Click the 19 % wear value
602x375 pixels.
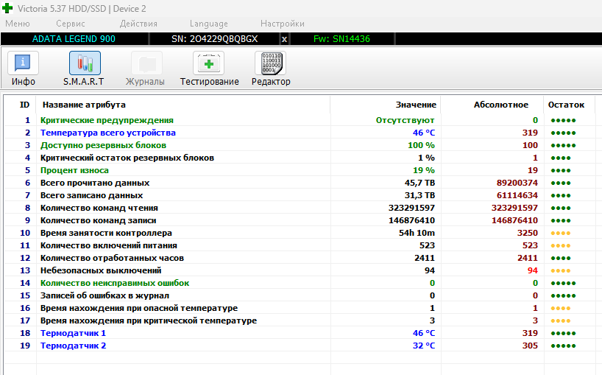coord(424,170)
